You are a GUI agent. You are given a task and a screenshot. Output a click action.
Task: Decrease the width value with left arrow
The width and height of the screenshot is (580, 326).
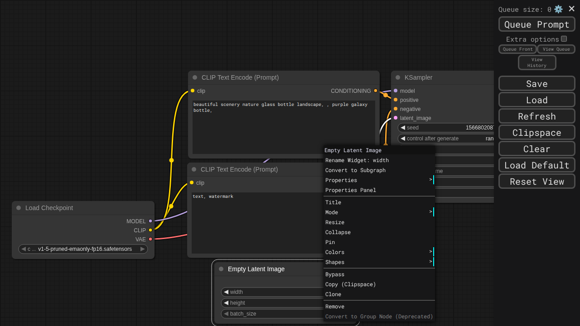[226, 292]
